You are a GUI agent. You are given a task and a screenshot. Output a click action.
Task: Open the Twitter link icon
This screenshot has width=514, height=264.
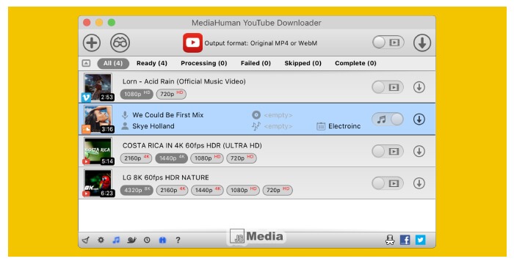(x=421, y=240)
